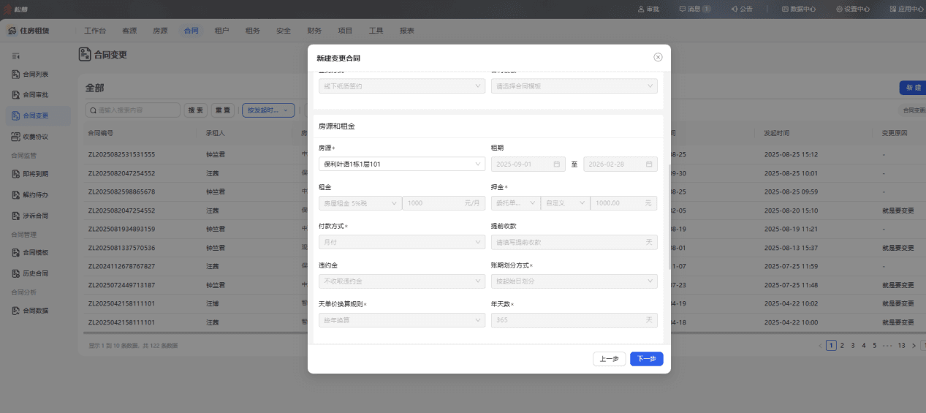The width and height of the screenshot is (926, 413).
Task: Click the 审批 person icon in top bar
Action: (x=641, y=9)
